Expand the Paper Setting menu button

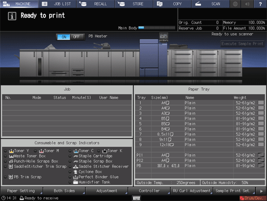(22, 191)
